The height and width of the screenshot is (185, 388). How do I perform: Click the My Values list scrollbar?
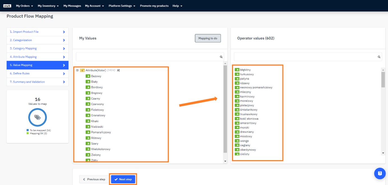click(x=225, y=109)
